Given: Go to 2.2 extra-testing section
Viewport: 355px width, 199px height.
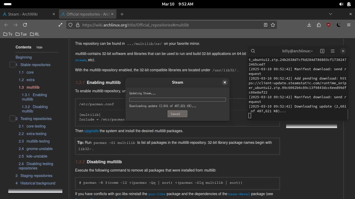Looking at the screenshot, I should (32, 134).
